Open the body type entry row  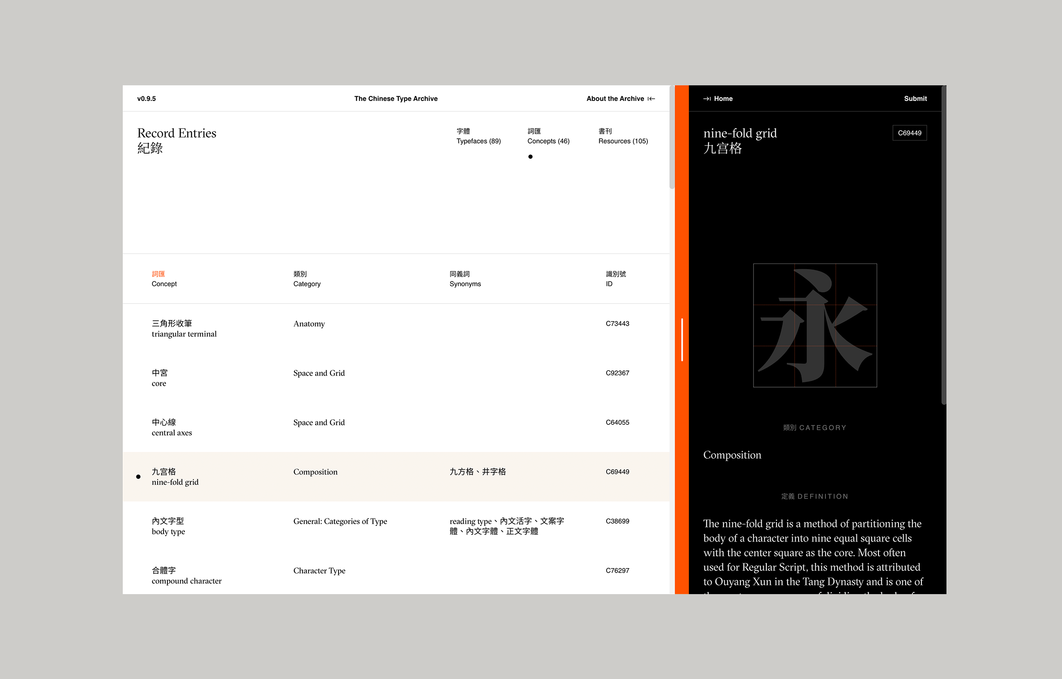168,526
